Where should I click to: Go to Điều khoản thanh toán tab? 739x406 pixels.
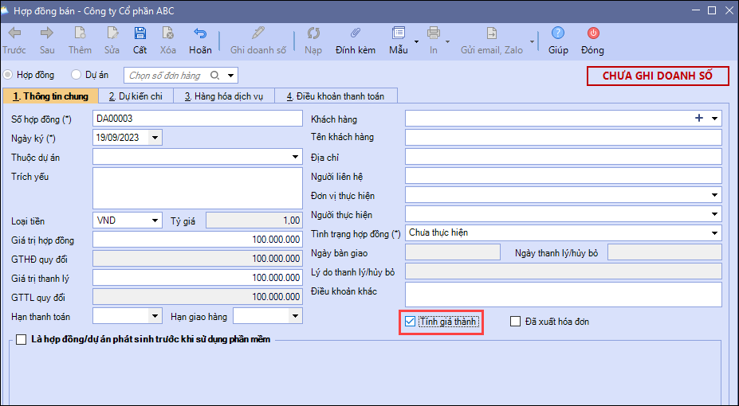tap(335, 96)
